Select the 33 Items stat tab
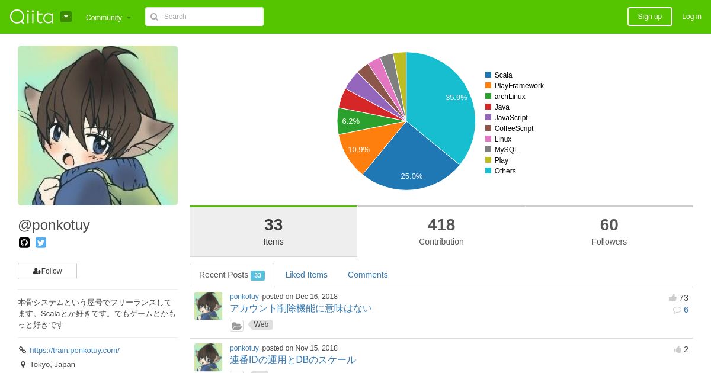This screenshot has width=711, height=373. pyautogui.click(x=273, y=231)
